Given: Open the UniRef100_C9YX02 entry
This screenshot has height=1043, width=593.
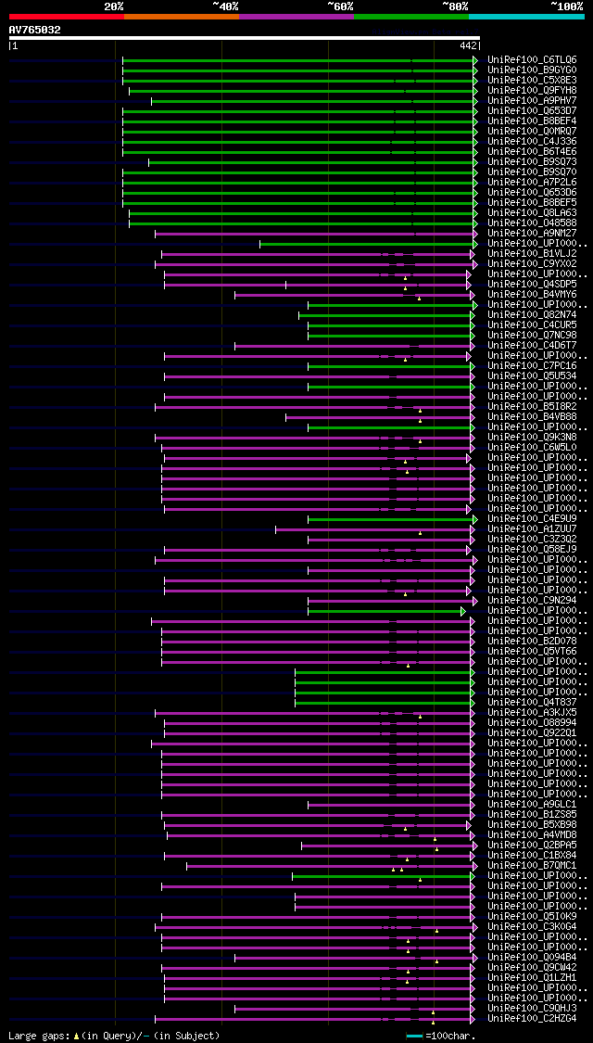Looking at the screenshot, I should (x=532, y=264).
